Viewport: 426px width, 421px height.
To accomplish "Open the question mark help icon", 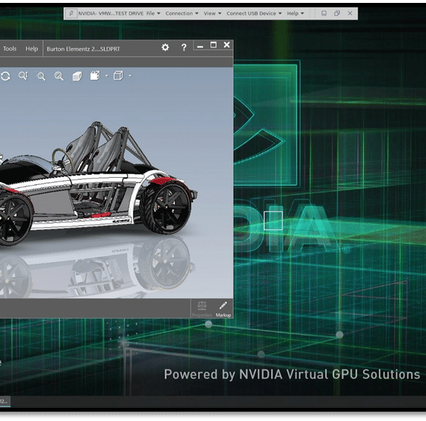I will pos(184,47).
